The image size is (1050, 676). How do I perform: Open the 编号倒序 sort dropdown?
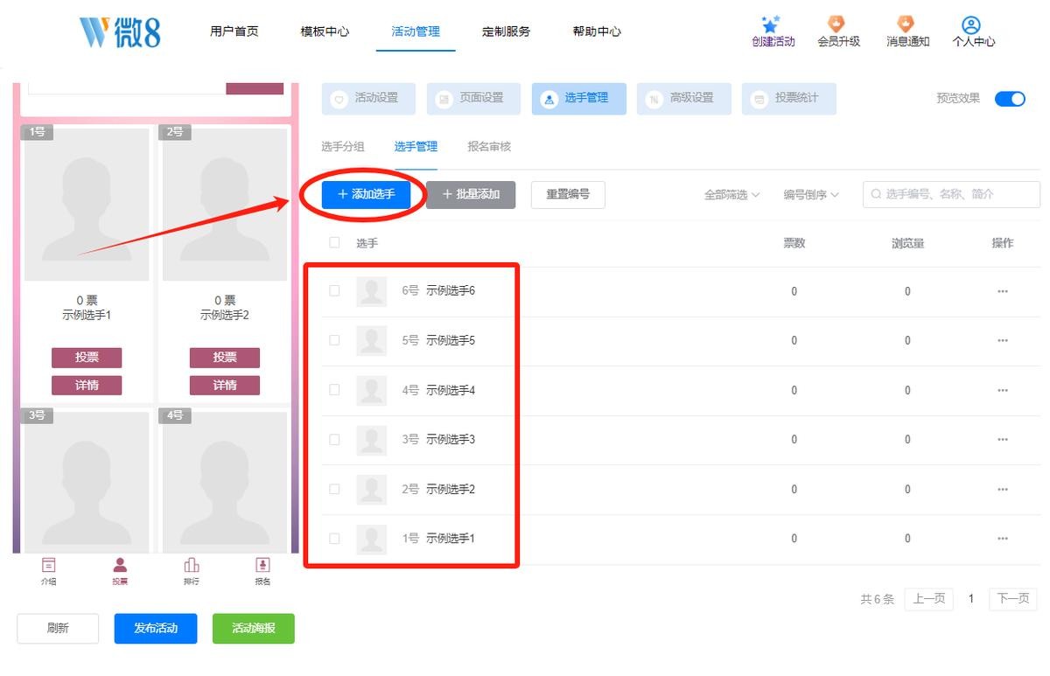click(x=811, y=195)
